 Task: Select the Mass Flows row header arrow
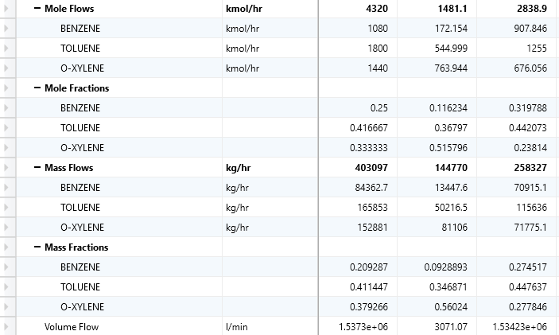pos(6,167)
